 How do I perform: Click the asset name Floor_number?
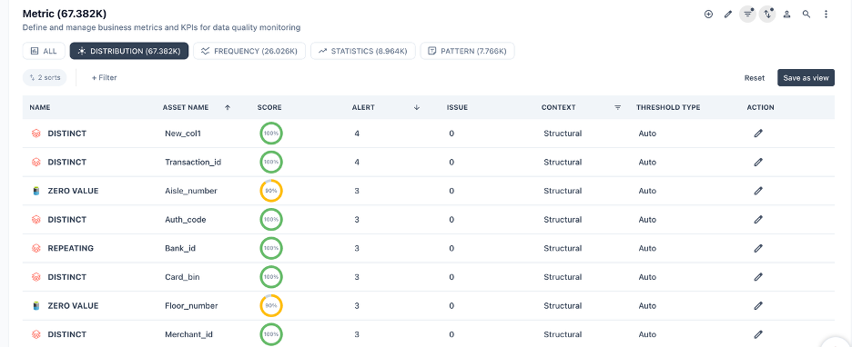191,306
